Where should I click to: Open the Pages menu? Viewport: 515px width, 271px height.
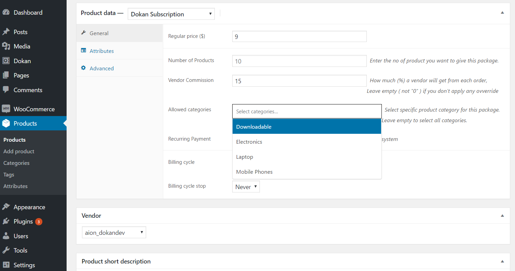(33, 75)
